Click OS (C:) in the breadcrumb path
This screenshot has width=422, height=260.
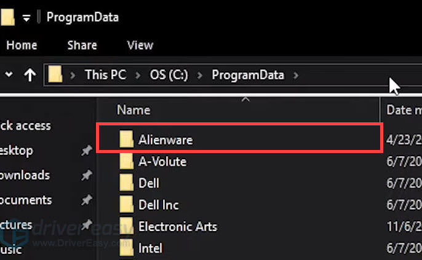[x=169, y=75]
